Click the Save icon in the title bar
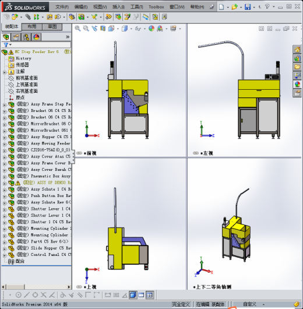303x309 pixels. coord(248,7)
